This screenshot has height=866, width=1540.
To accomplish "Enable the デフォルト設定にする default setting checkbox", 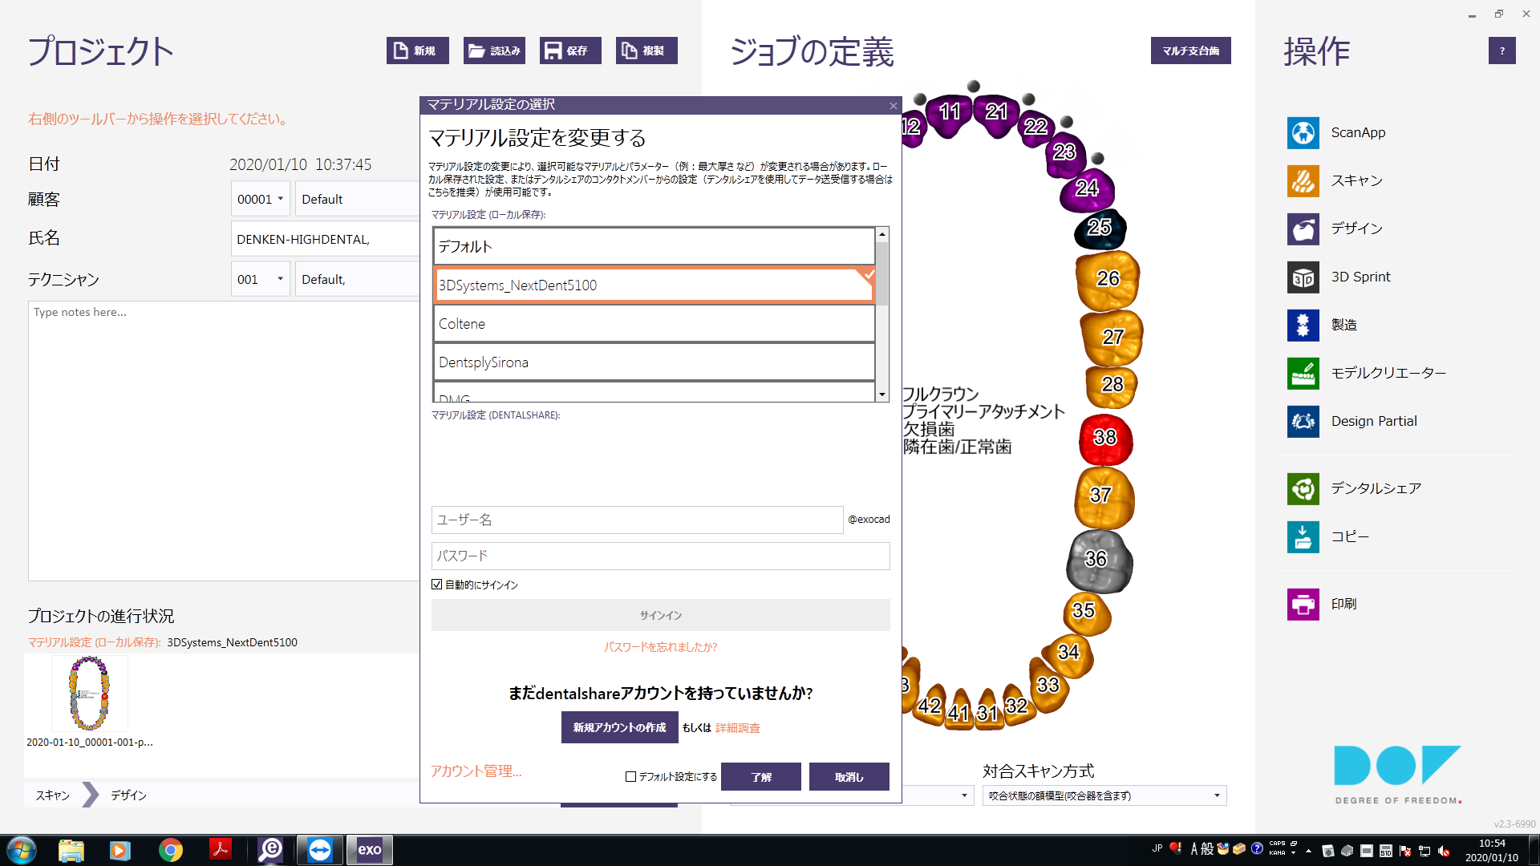I will 630,776.
